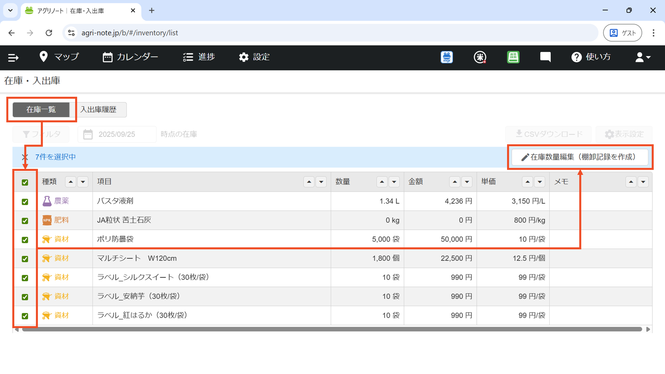The height and width of the screenshot is (374, 665).
Task: Uncheck the ラベル_安納芋 row checkbox
Action: click(x=25, y=297)
